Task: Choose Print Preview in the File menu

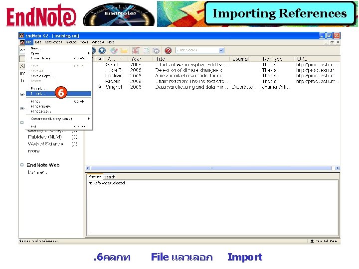Action: tap(58, 107)
